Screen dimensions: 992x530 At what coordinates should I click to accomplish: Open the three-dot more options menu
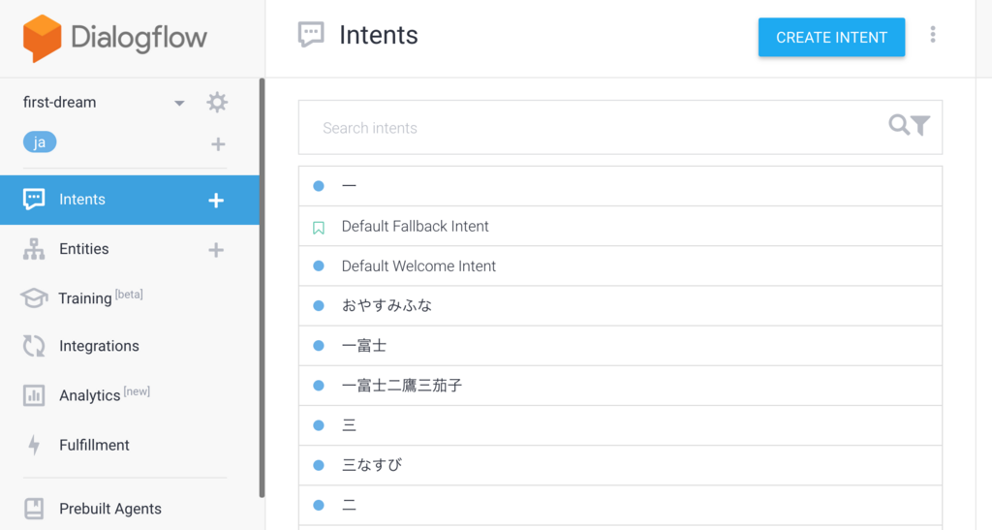pyautogui.click(x=933, y=35)
